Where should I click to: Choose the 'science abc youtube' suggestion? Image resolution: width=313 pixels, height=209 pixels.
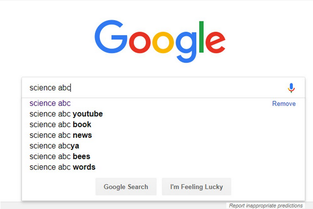tap(66, 114)
